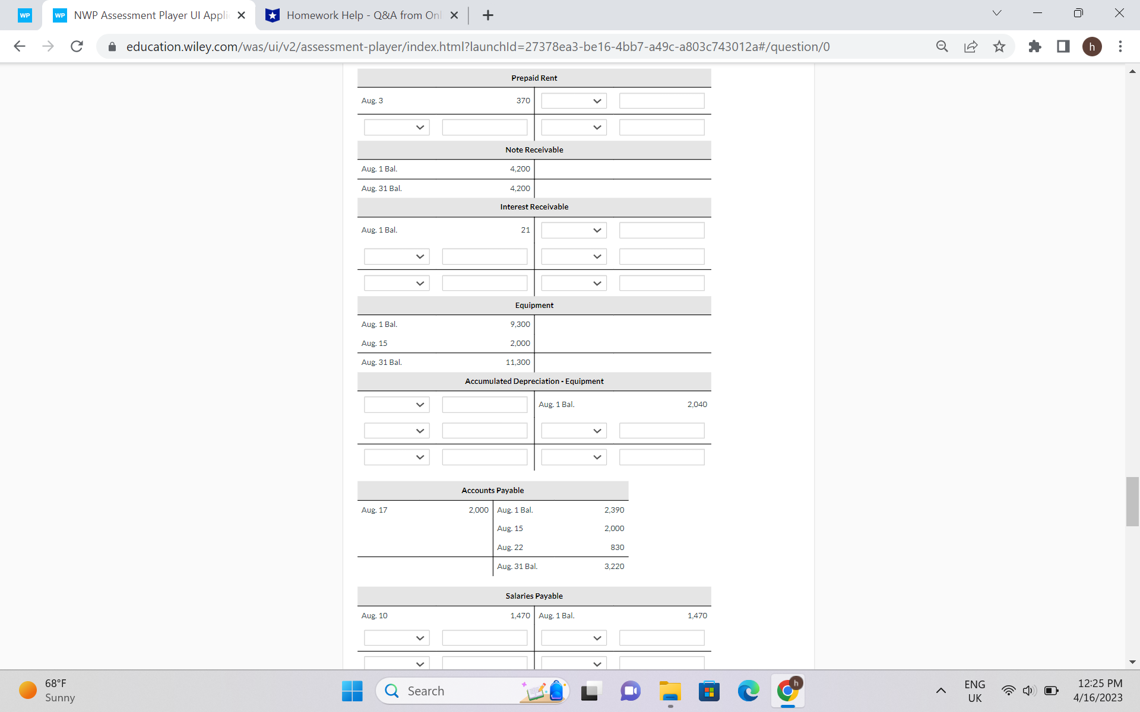Open Interest Receivable credit date dropdown beside 21
1140x712 pixels.
pyautogui.click(x=574, y=230)
